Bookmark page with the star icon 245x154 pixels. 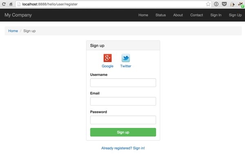tap(208, 4)
